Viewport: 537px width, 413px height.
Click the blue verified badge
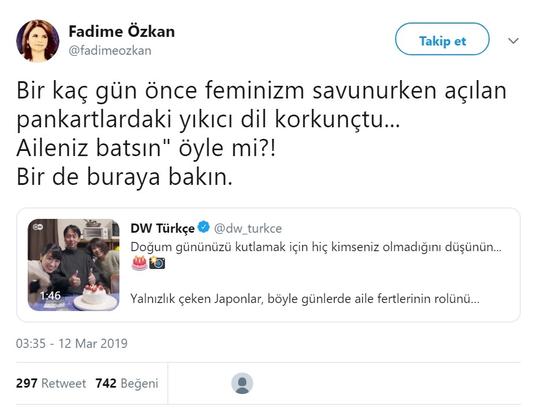204,228
